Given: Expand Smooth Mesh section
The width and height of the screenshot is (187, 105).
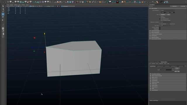Looking at the screenshot, I should coord(168,80).
